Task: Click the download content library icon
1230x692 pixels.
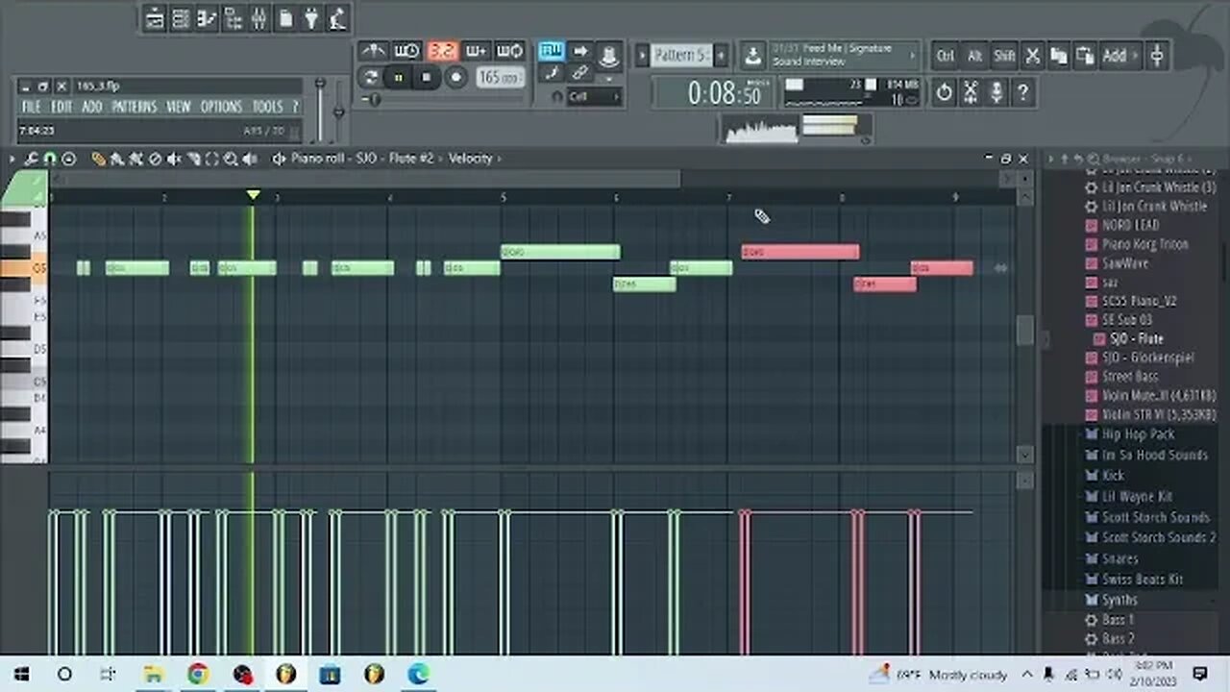Action: pos(752,55)
